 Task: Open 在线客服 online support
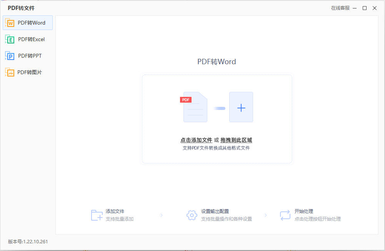[x=340, y=8]
